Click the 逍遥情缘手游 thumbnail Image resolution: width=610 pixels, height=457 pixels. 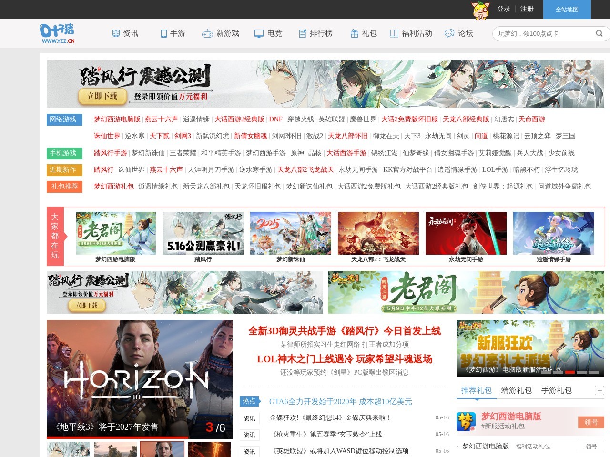click(554, 233)
